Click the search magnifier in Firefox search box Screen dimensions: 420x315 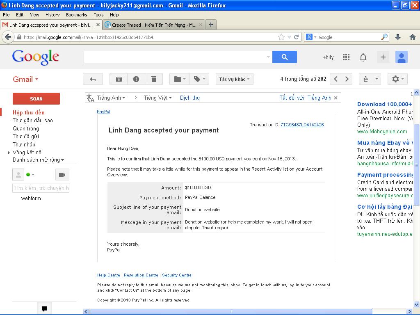click(384, 37)
